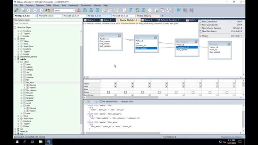Click the Execute All Queries double-arrow icon
This screenshot has height=145, width=258.
click(x=35, y=10)
